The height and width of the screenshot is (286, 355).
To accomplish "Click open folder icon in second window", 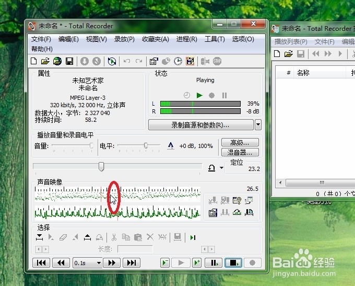I will 288,54.
